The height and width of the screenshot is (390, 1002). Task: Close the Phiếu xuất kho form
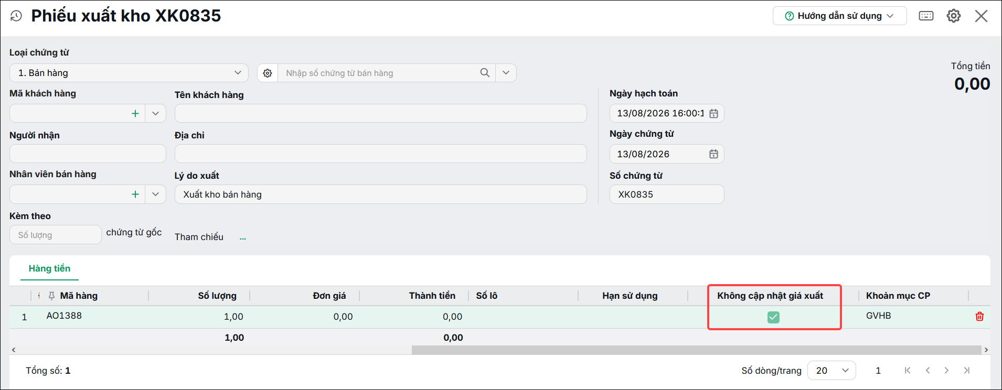[981, 16]
